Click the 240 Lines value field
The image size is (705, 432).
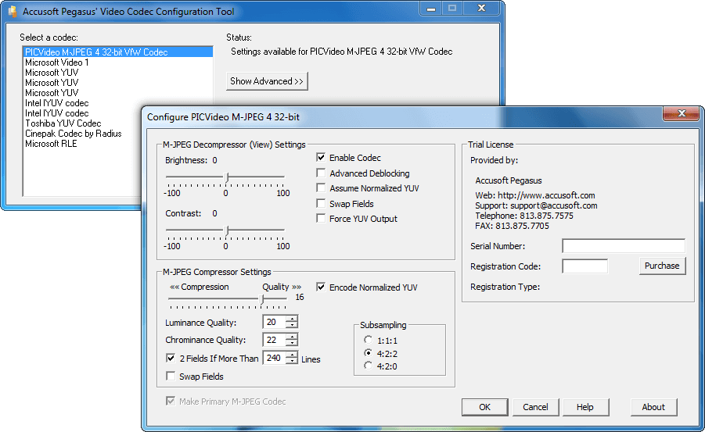tap(275, 358)
